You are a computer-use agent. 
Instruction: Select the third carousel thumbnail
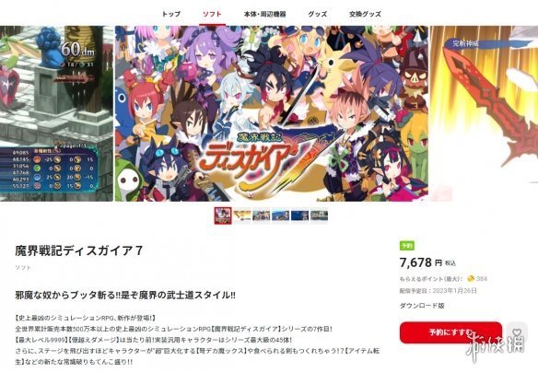point(262,215)
